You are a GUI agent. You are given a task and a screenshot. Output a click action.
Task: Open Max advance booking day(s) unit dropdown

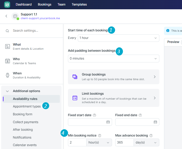(146, 143)
